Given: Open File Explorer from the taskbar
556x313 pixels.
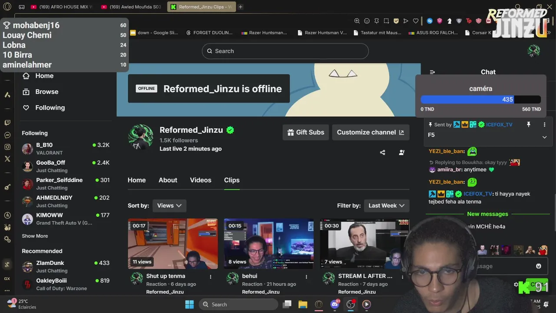Looking at the screenshot, I should point(303,304).
